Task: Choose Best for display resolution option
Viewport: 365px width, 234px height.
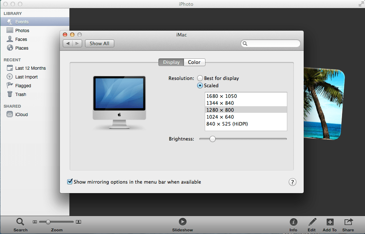Action: 200,78
